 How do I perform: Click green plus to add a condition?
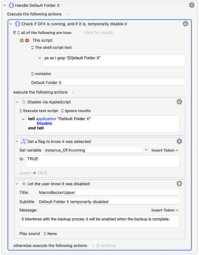[22, 40]
